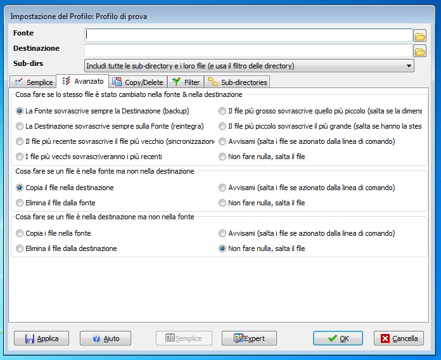The height and width of the screenshot is (360, 441).
Task: Click the folder icon beside Fonte field
Action: tap(419, 35)
